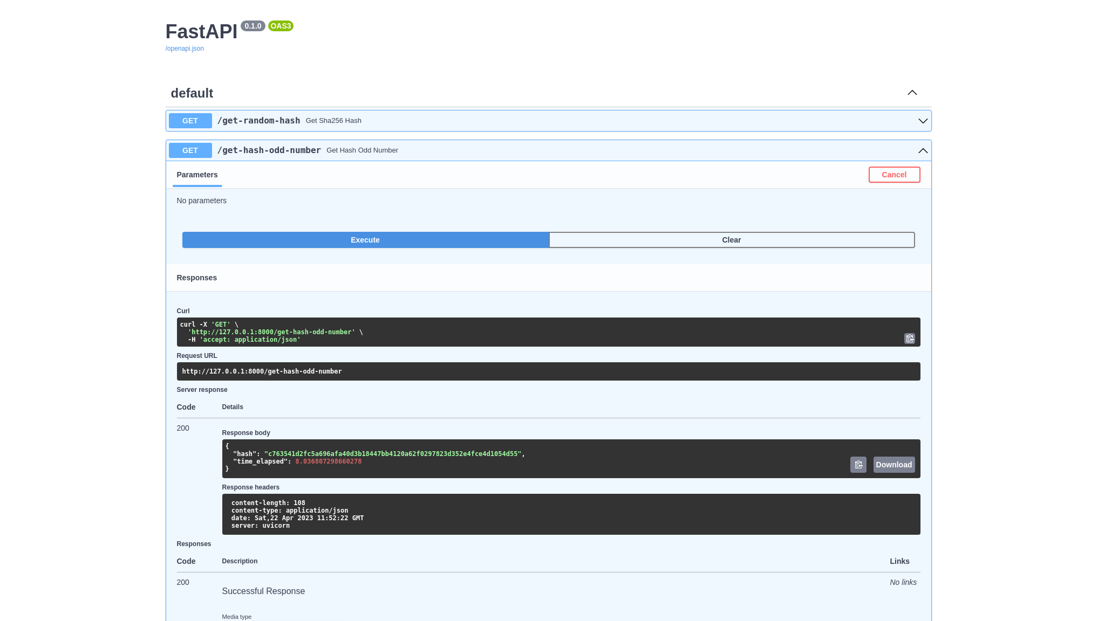Image resolution: width=1105 pixels, height=621 pixels.
Task: Click the Execute button
Action: click(x=365, y=240)
